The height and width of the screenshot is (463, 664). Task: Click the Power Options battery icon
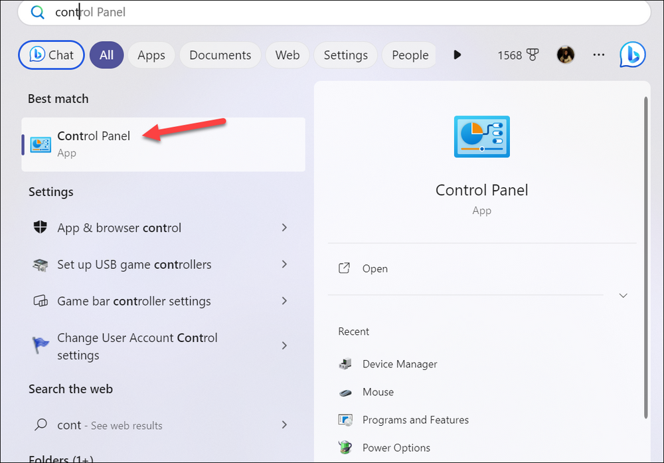click(345, 447)
